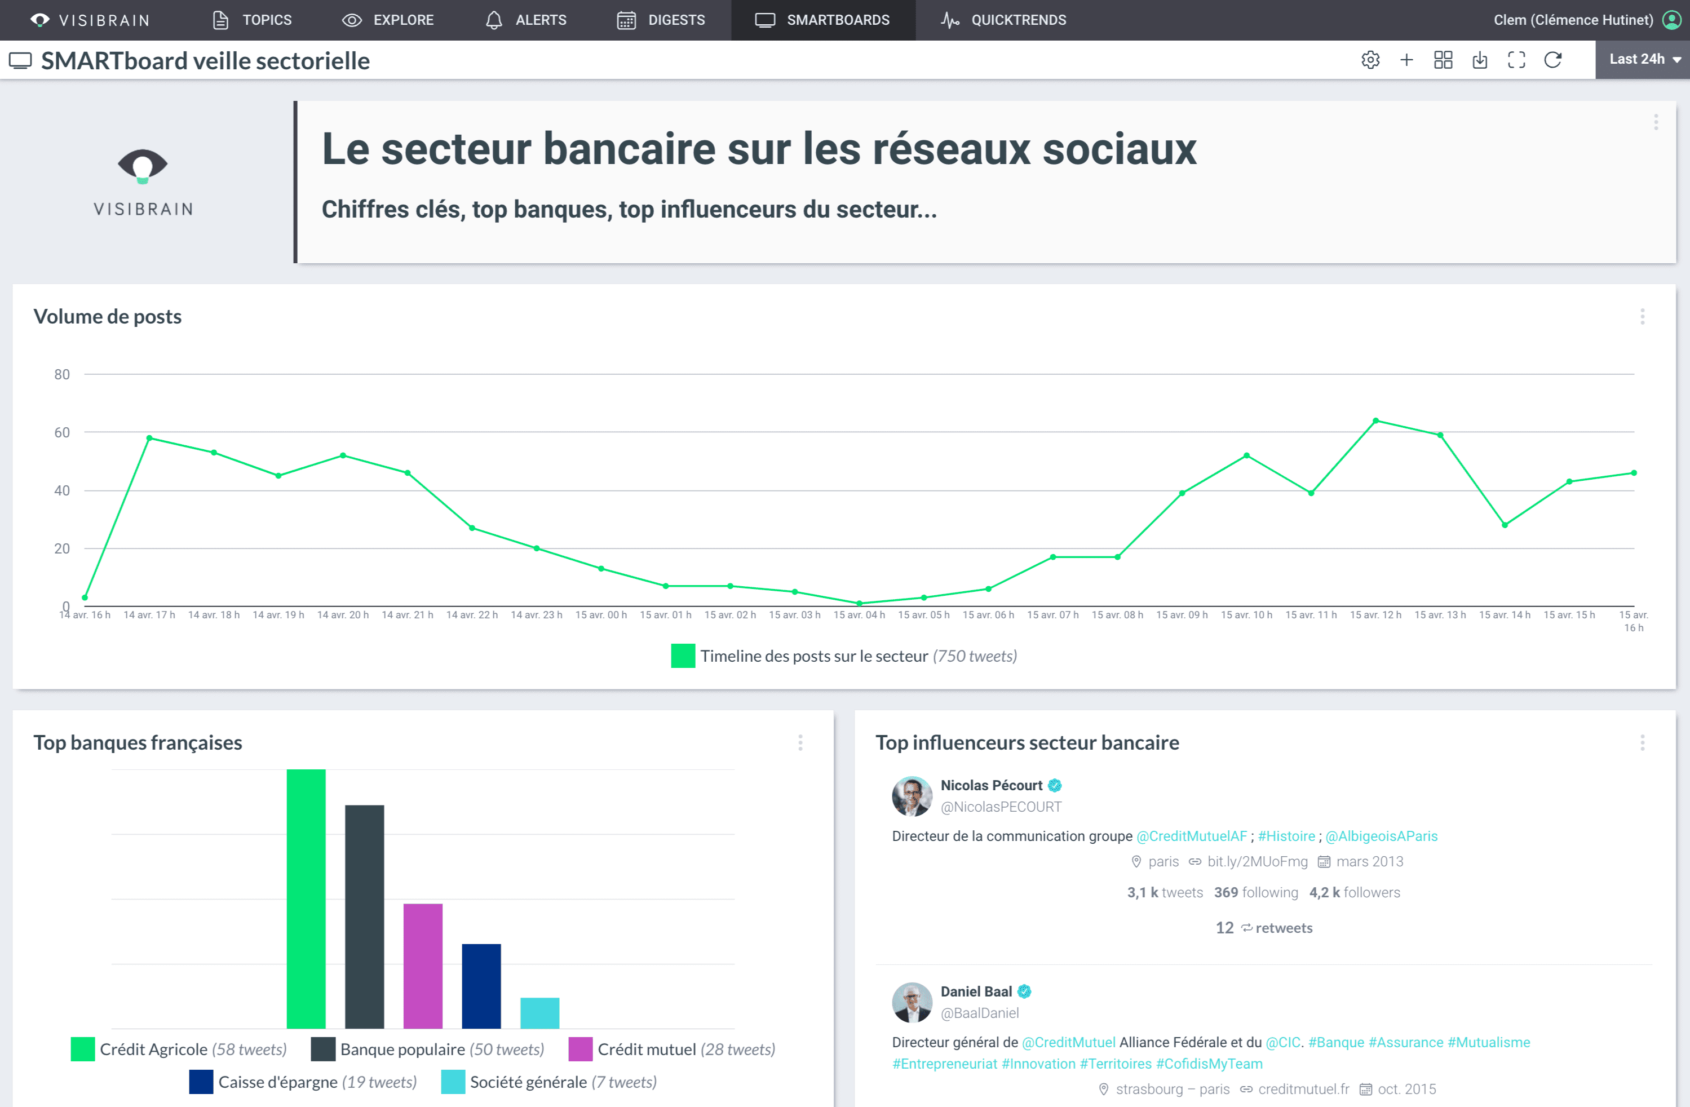Toggle Banque populaire legend swatch
This screenshot has height=1107, width=1690.
[323, 1050]
